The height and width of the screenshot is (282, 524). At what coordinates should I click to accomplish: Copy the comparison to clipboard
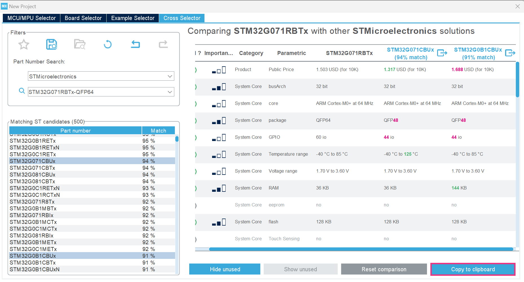click(x=473, y=269)
